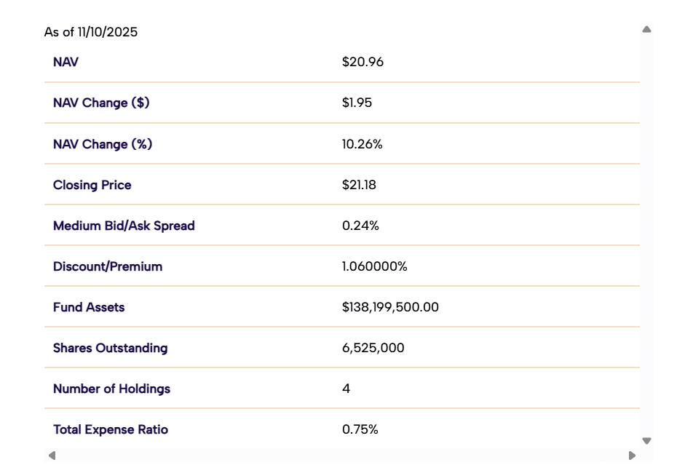Click the Total Expense Ratio label
Image resolution: width=693 pixels, height=473 pixels.
click(x=110, y=429)
